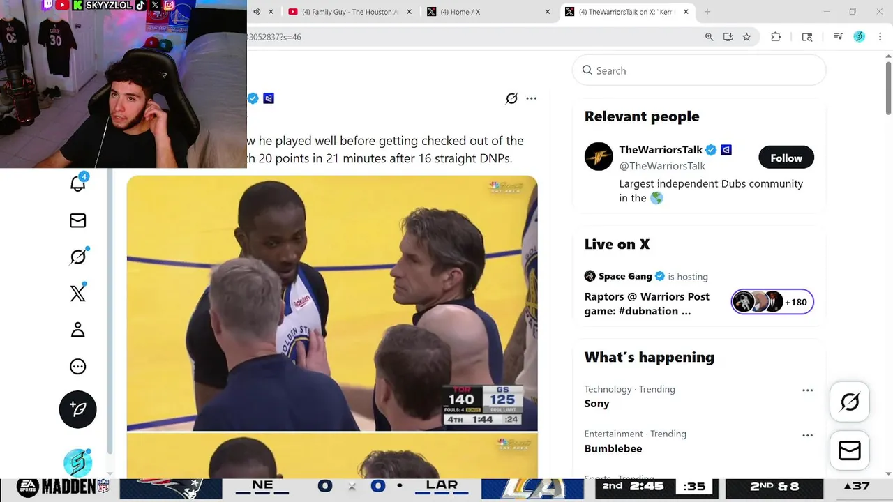This screenshot has width=893, height=502.
Task: Click install app icon in address bar
Action: click(728, 37)
